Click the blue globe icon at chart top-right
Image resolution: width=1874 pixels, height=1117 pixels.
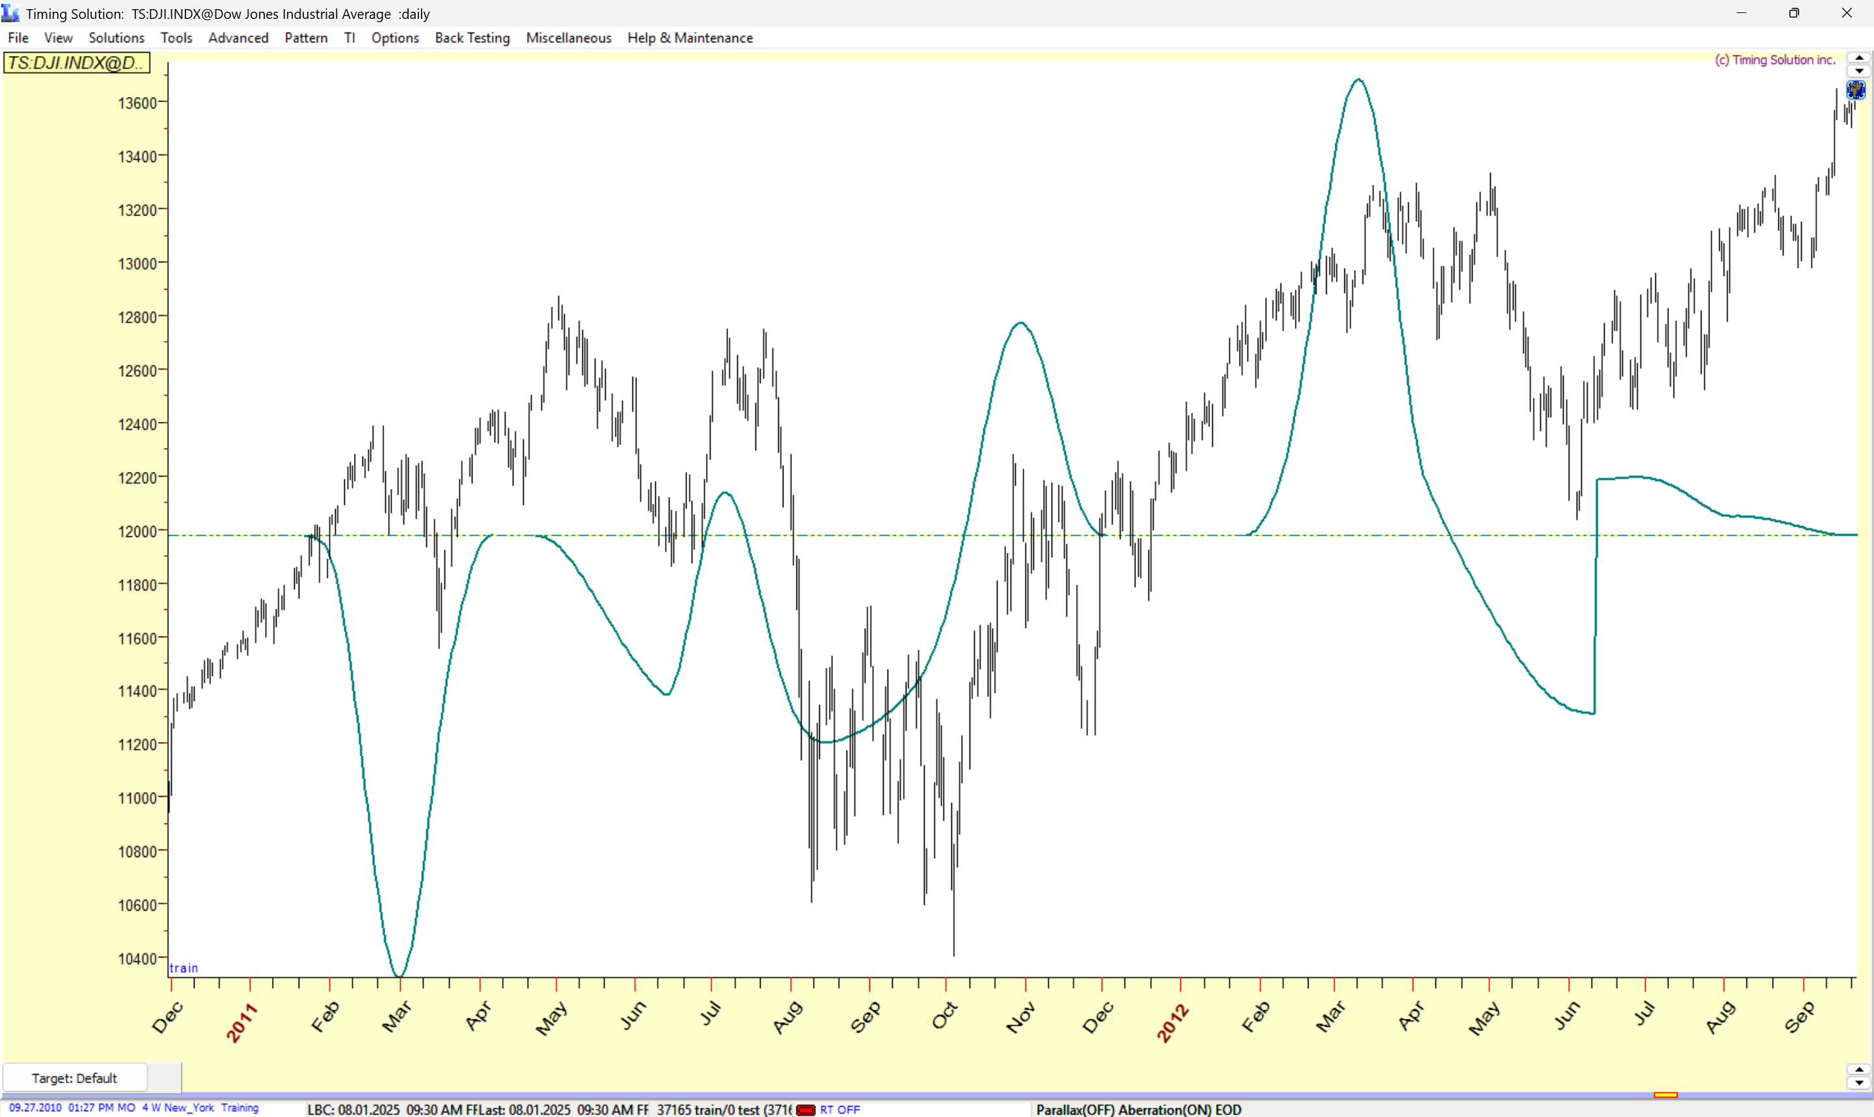[1855, 90]
